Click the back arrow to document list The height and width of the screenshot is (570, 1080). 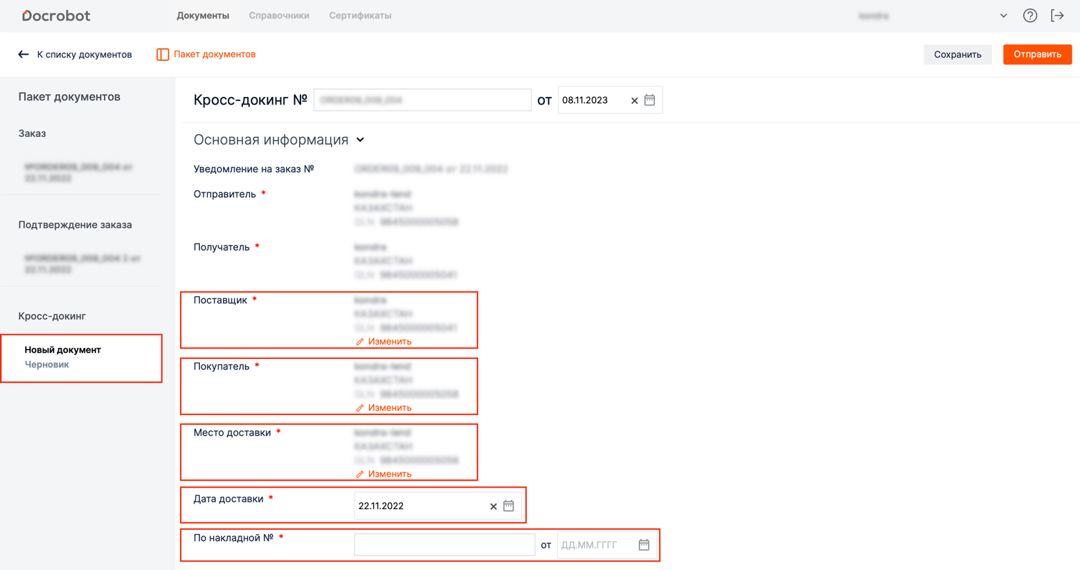pos(24,55)
